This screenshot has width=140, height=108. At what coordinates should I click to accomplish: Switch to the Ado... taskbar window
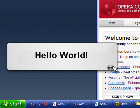coord(102,104)
